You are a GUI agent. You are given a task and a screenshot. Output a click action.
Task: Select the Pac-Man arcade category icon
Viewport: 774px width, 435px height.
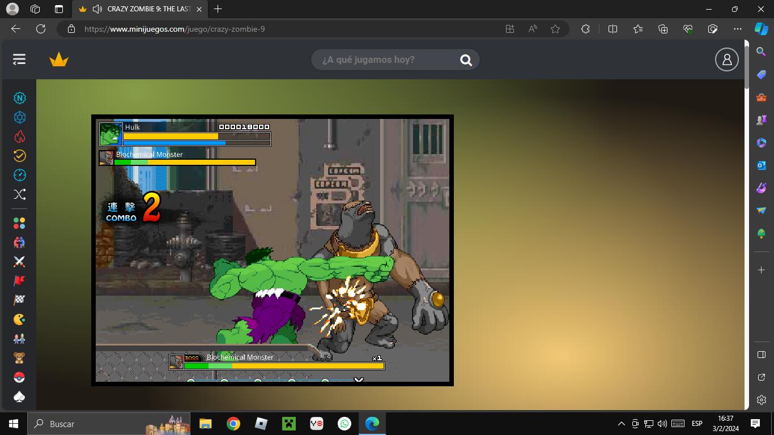tap(20, 319)
